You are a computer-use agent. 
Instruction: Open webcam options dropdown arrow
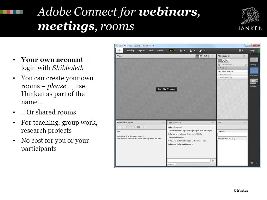coord(194,51)
